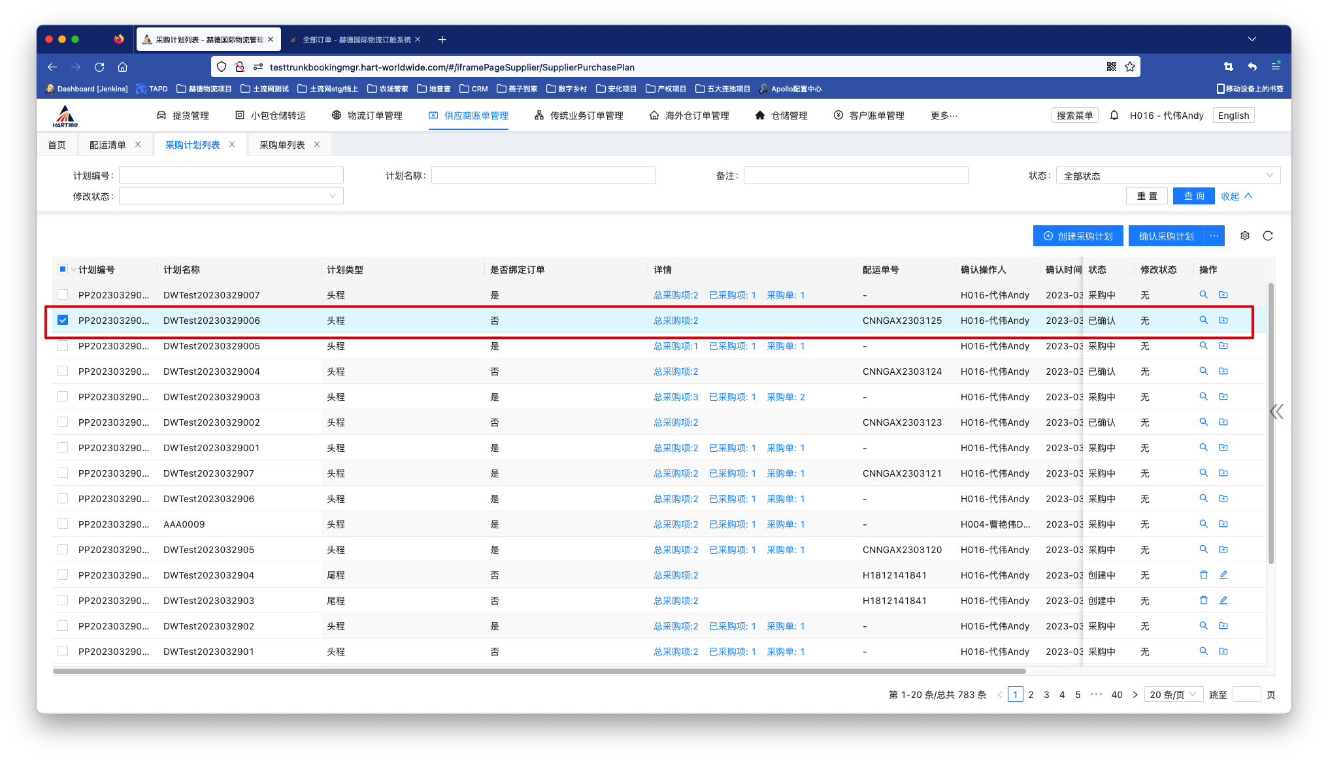Uncheck the DWTest20230329006 row checkbox
Image resolution: width=1328 pixels, height=762 pixels.
point(63,320)
